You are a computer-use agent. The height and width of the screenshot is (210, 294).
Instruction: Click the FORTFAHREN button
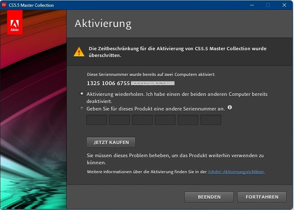pyautogui.click(x=262, y=197)
